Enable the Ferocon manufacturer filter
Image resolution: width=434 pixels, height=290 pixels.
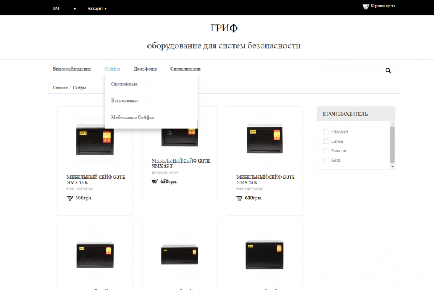(326, 151)
